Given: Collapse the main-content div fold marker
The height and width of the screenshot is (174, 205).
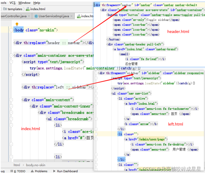Looking at the screenshot, I should click(11, 100).
